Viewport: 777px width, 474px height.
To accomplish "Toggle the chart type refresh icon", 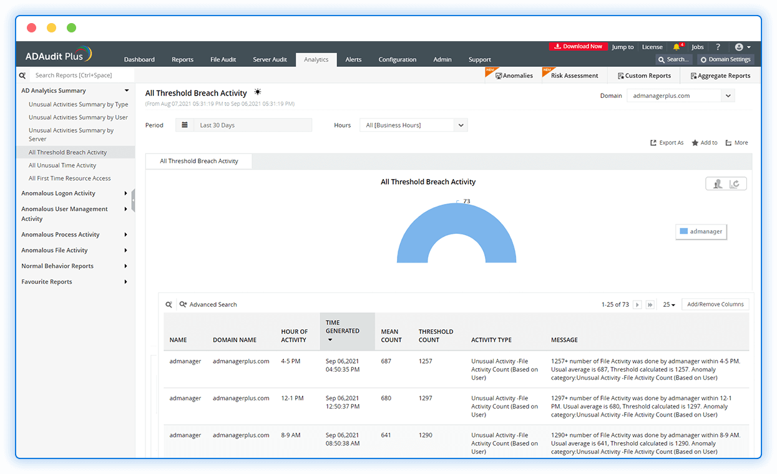I will click(x=735, y=183).
